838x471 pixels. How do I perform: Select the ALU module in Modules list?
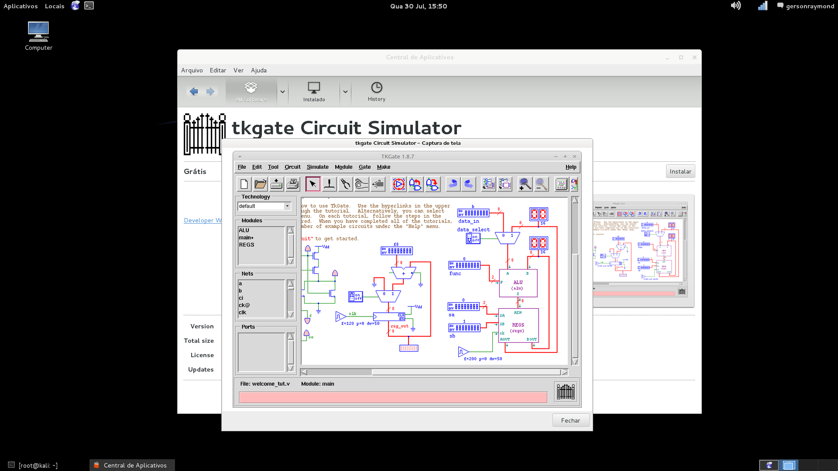tap(244, 230)
